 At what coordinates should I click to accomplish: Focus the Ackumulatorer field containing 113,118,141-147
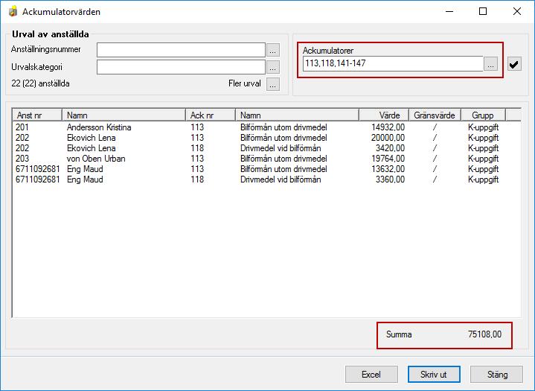point(393,63)
